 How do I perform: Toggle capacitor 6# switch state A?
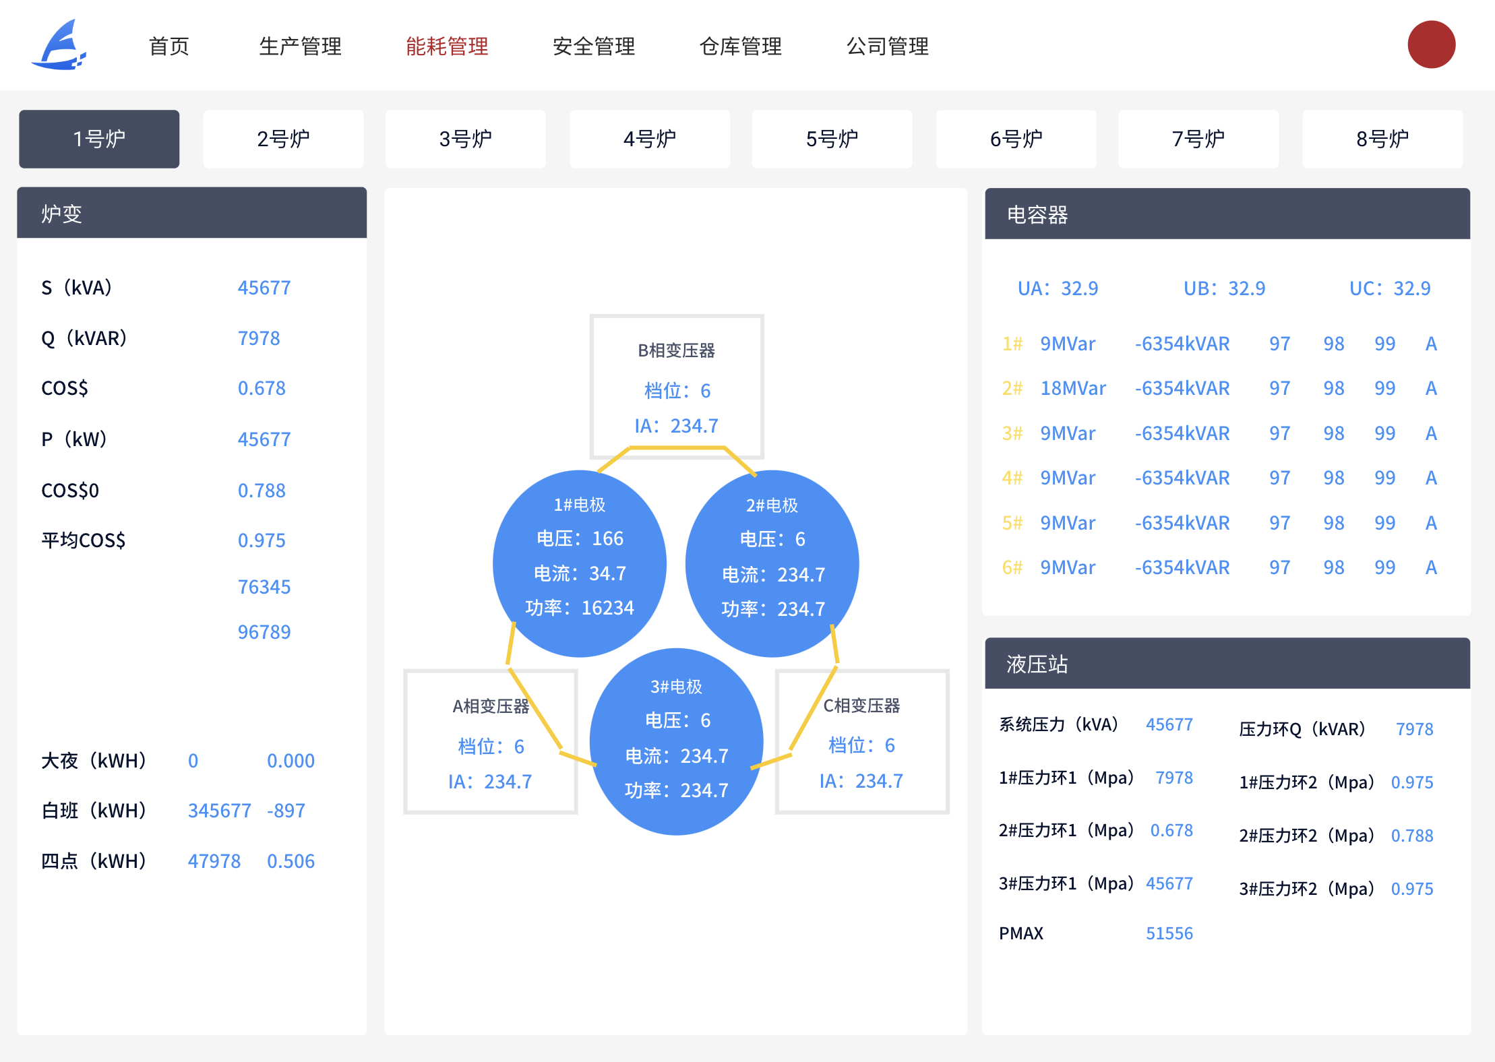[1430, 567]
